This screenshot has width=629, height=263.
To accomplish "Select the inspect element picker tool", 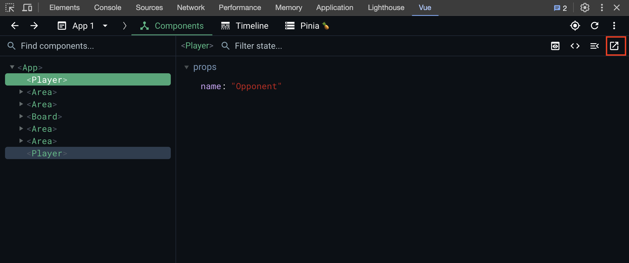I will 10,8.
